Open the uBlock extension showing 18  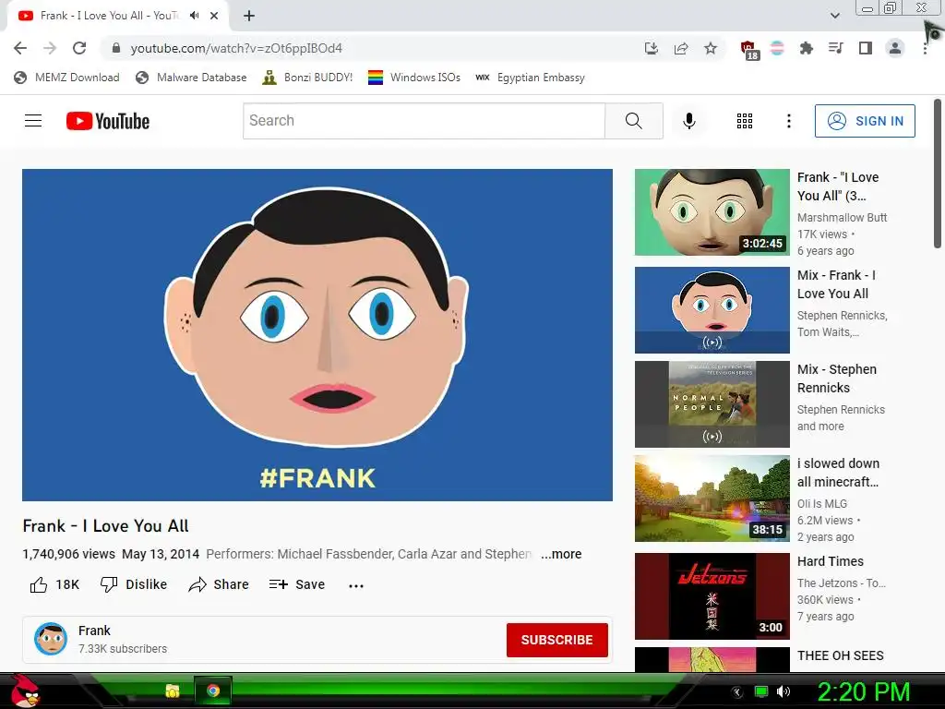[x=749, y=50]
